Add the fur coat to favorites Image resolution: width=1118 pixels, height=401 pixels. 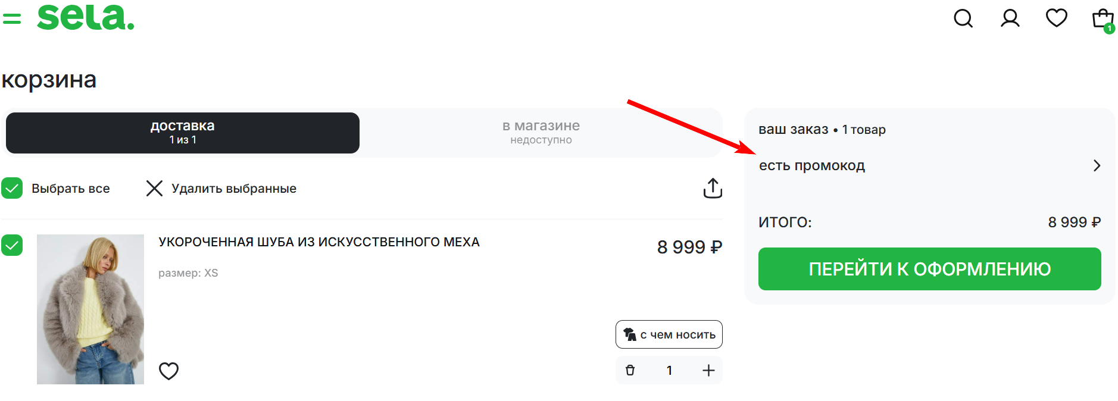(x=168, y=371)
